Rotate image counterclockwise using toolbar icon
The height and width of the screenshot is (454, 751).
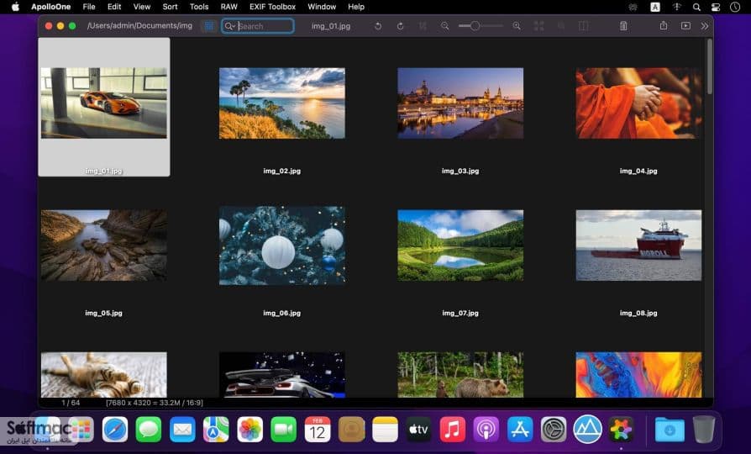378,26
